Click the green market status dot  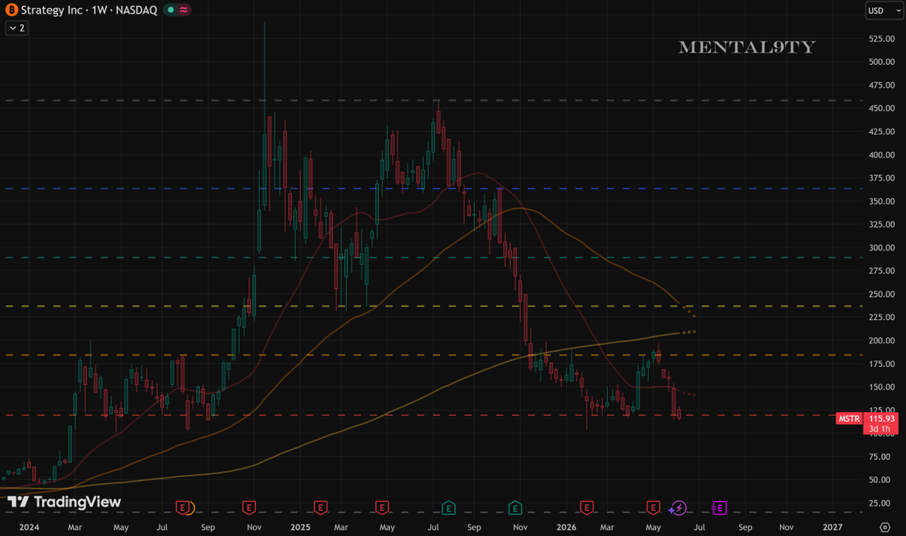(x=171, y=11)
